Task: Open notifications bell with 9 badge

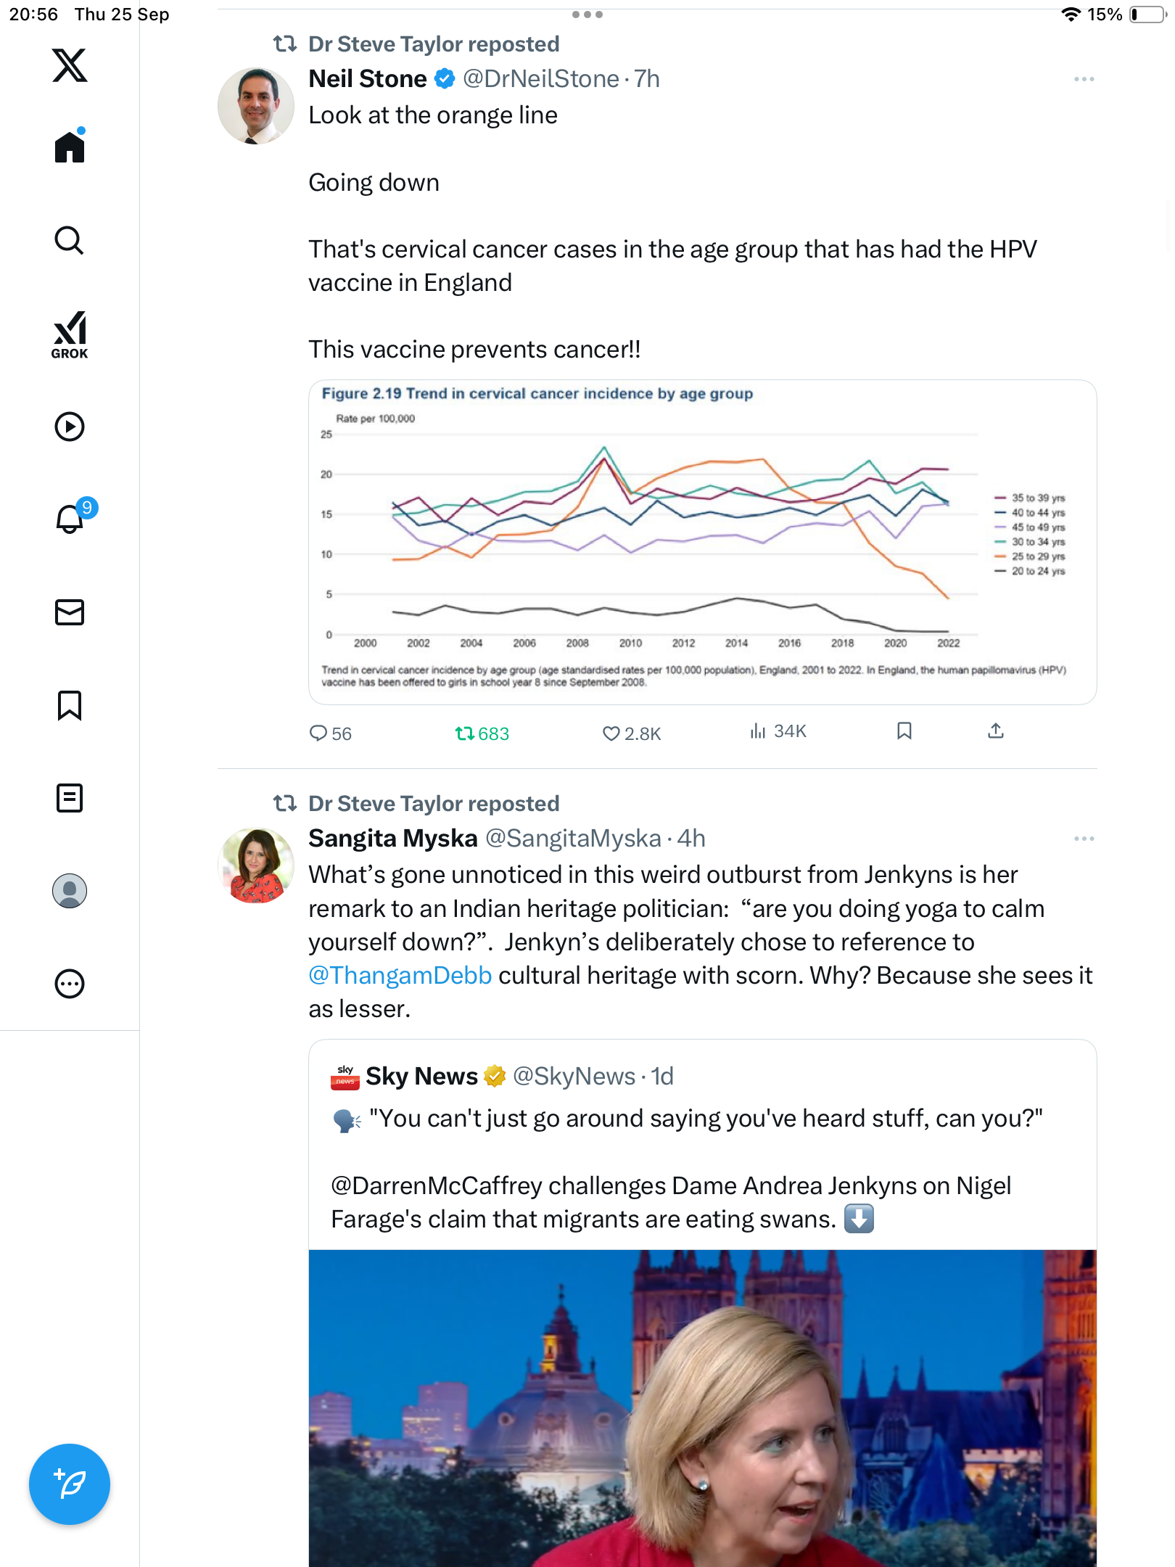Action: coord(71,519)
